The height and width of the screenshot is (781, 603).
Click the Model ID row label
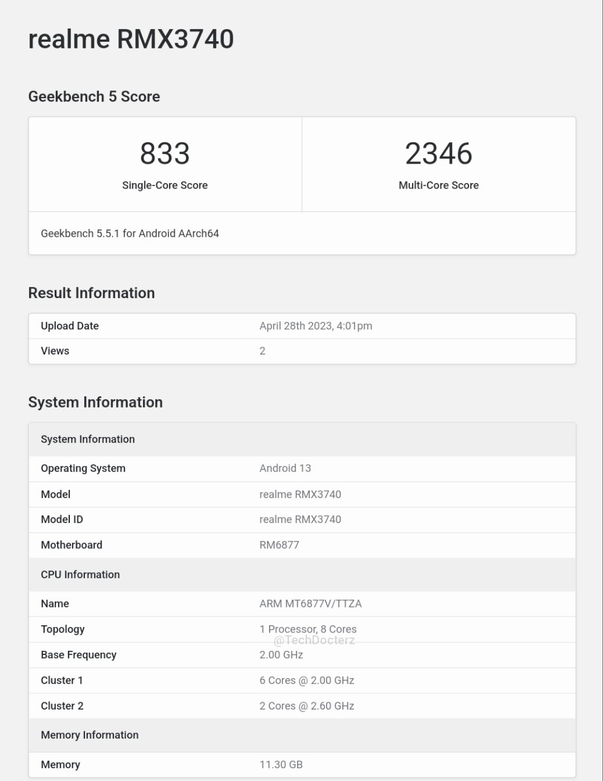click(x=62, y=519)
